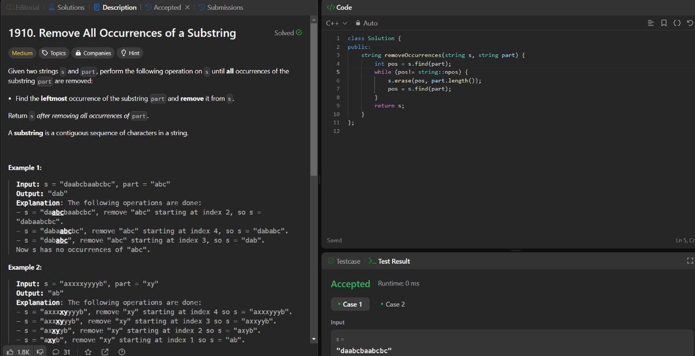Screen dimensions: 695x356
Task: Click the Code panel brackets icon
Action: [x=330, y=8]
